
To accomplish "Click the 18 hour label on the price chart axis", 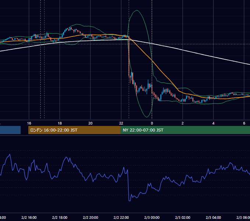I will (60, 123).
